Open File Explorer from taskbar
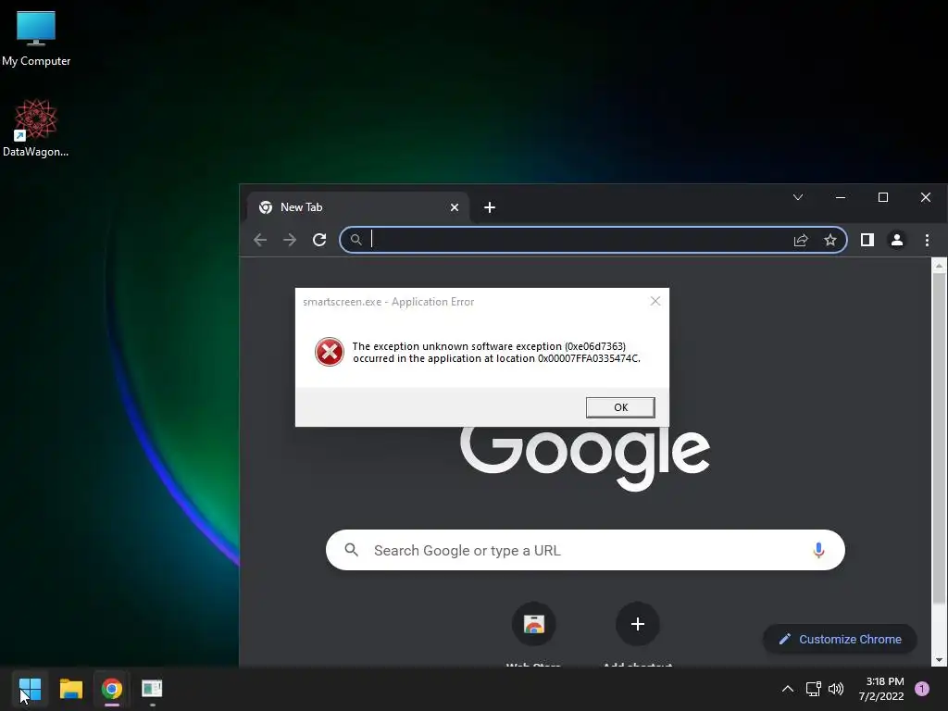The image size is (948, 711). pos(70,689)
